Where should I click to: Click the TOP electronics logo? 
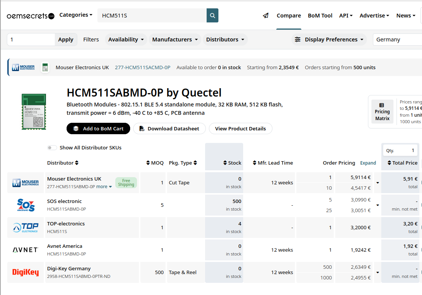click(x=25, y=227)
